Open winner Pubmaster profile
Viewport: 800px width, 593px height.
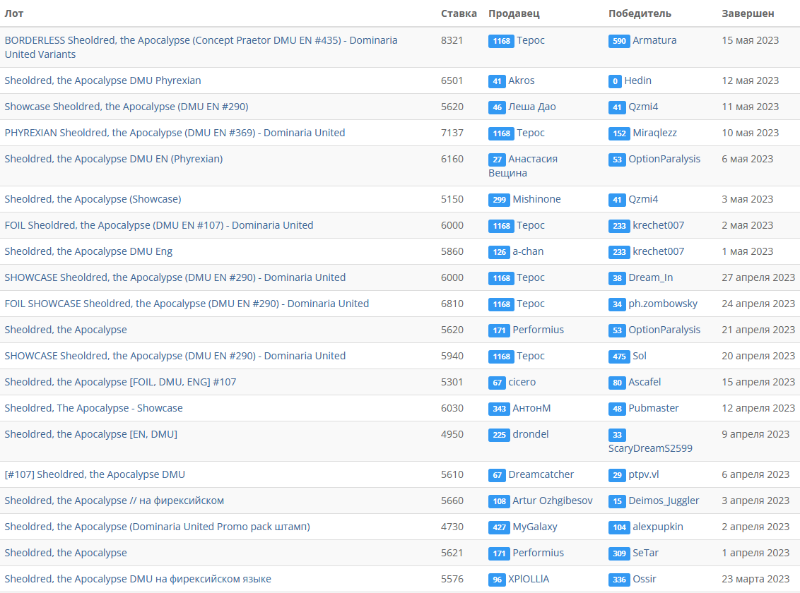[654, 407]
